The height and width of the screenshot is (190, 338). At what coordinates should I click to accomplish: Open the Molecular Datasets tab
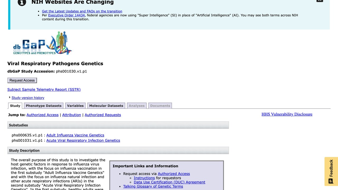pyautogui.click(x=106, y=106)
